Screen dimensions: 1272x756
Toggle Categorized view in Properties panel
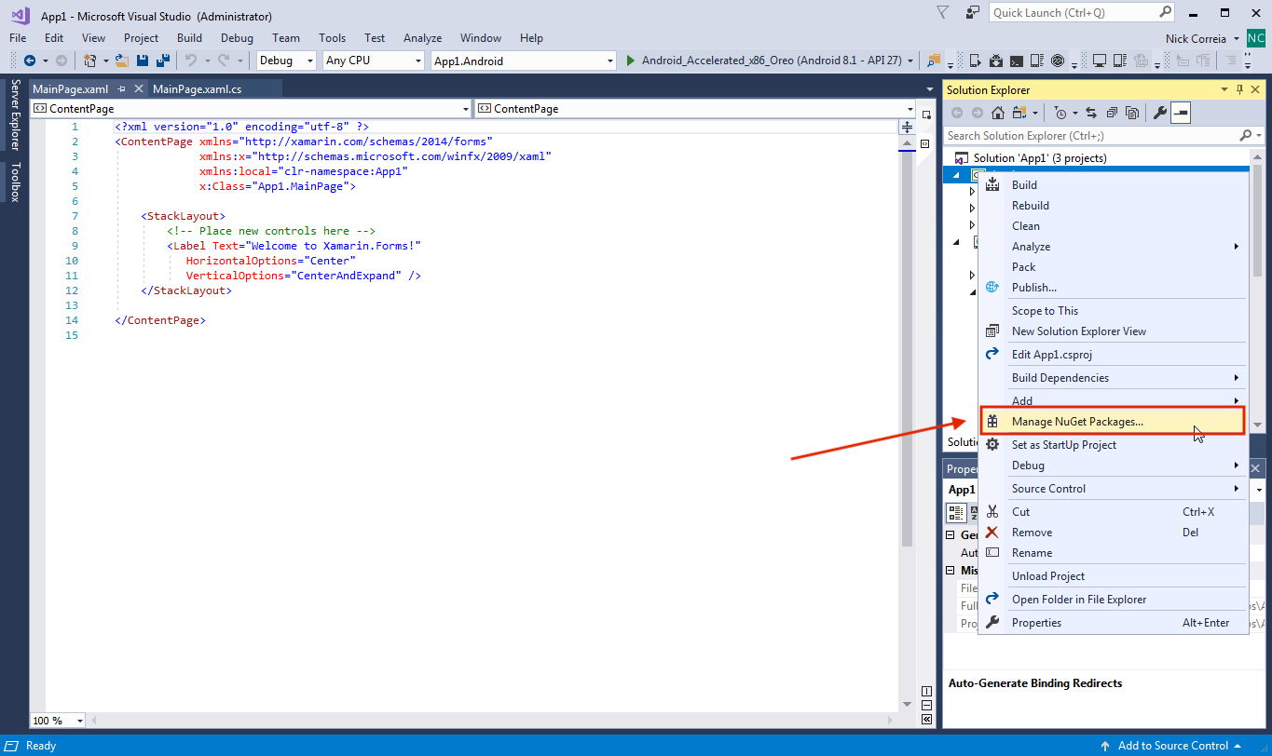(x=956, y=511)
